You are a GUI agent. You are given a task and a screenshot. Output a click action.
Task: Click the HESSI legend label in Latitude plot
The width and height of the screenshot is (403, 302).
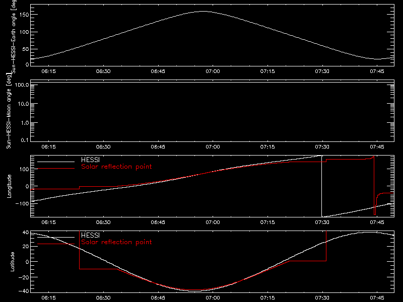click(90, 235)
